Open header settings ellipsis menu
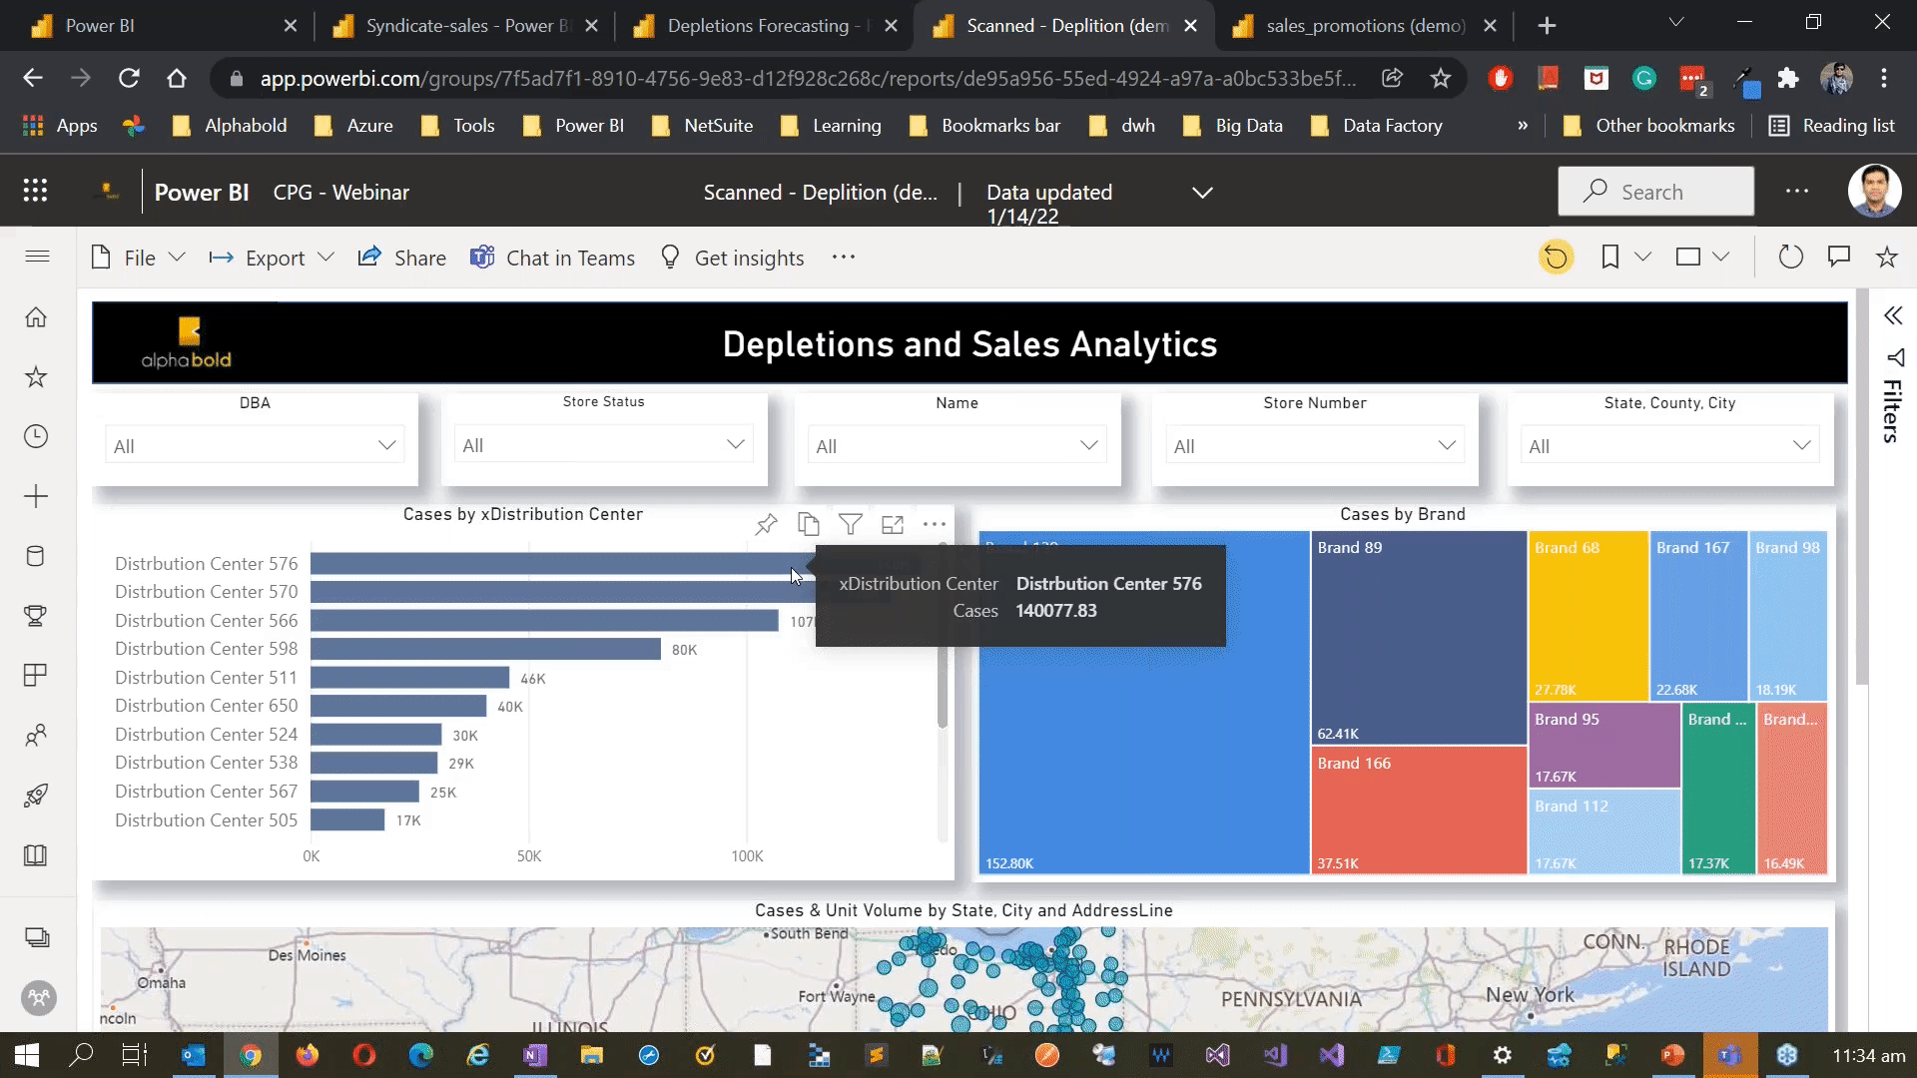The image size is (1917, 1078). 1797,191
